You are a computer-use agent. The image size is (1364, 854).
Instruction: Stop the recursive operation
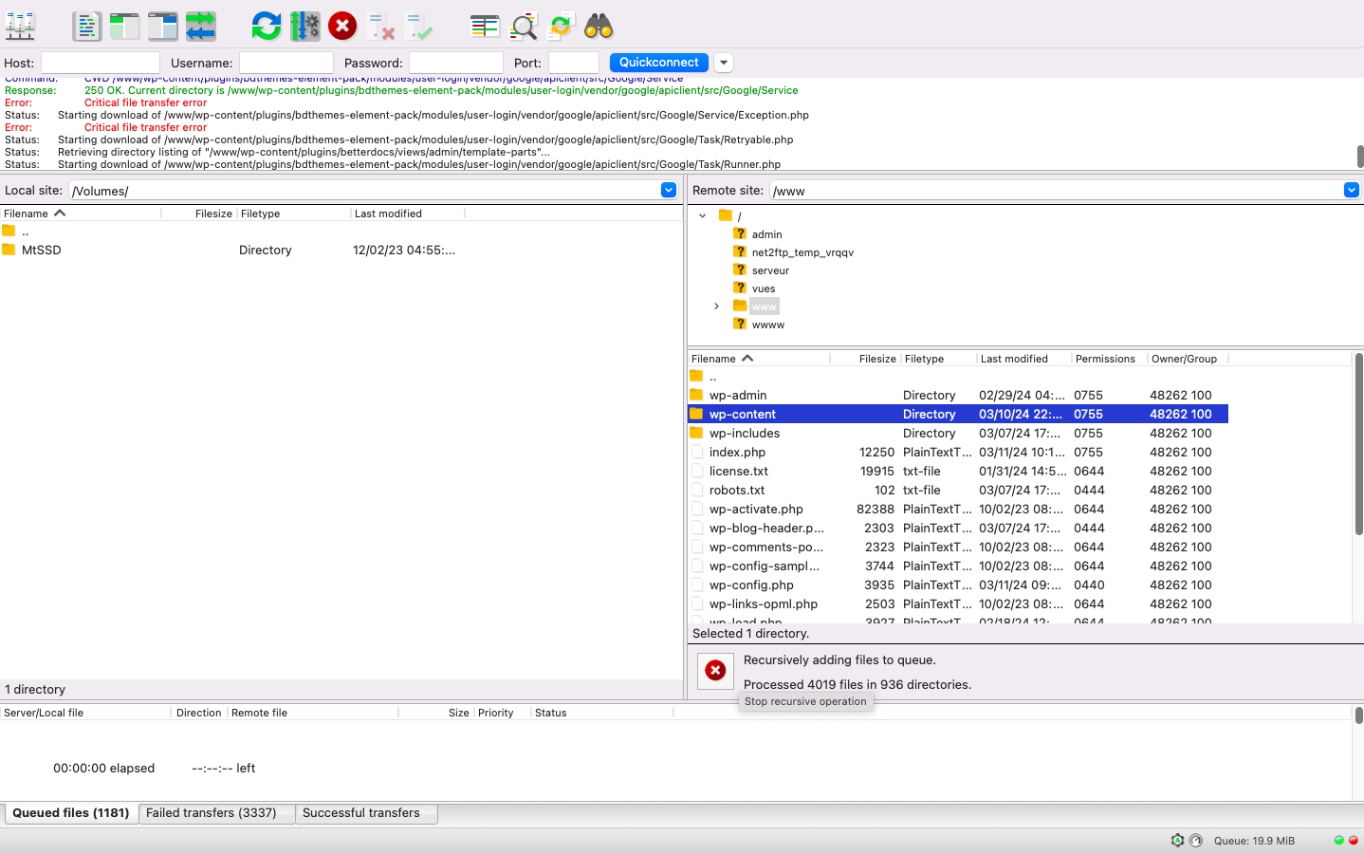click(715, 671)
